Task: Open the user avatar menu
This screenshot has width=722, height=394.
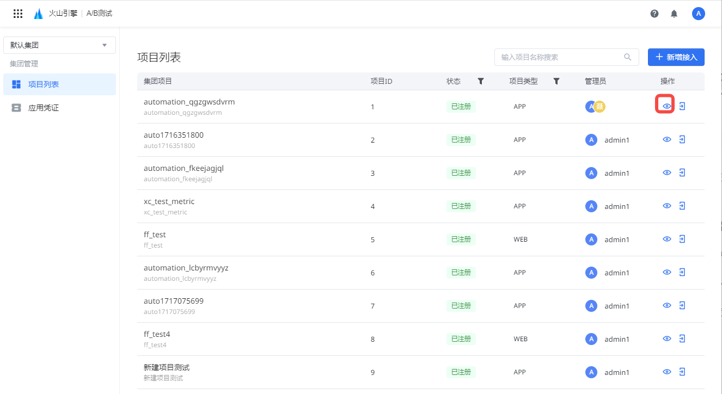Action: pos(699,14)
